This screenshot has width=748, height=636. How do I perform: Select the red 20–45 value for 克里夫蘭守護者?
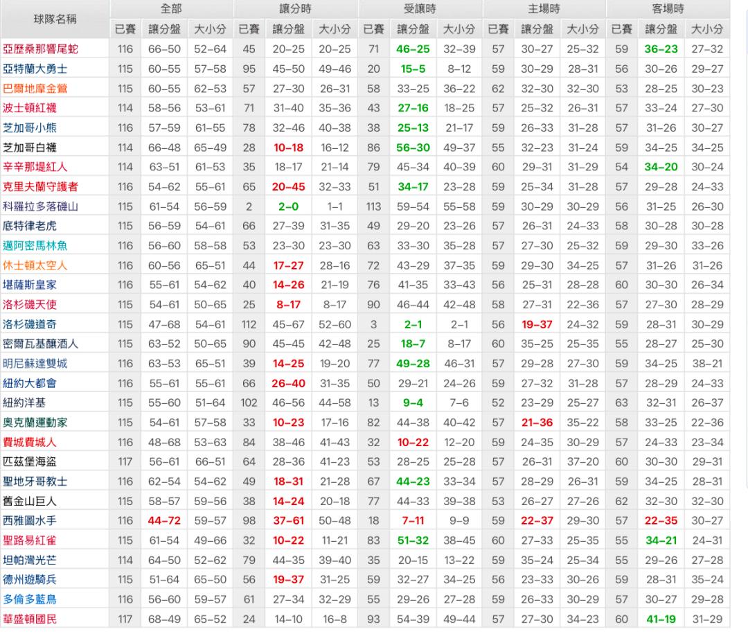(x=289, y=187)
